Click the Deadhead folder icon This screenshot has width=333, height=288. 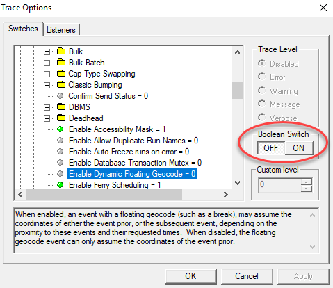(x=61, y=118)
